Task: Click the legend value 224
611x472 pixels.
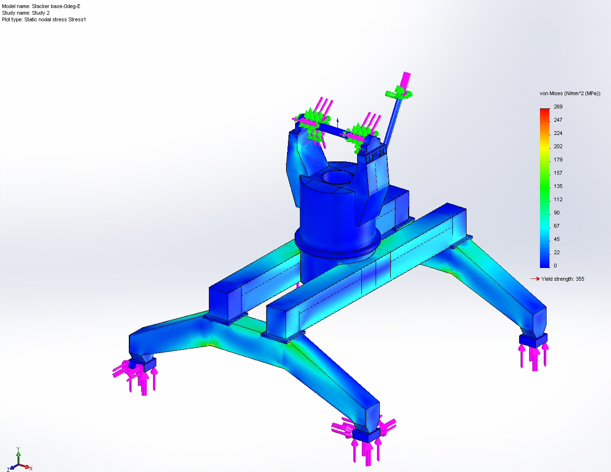Action: (558, 133)
